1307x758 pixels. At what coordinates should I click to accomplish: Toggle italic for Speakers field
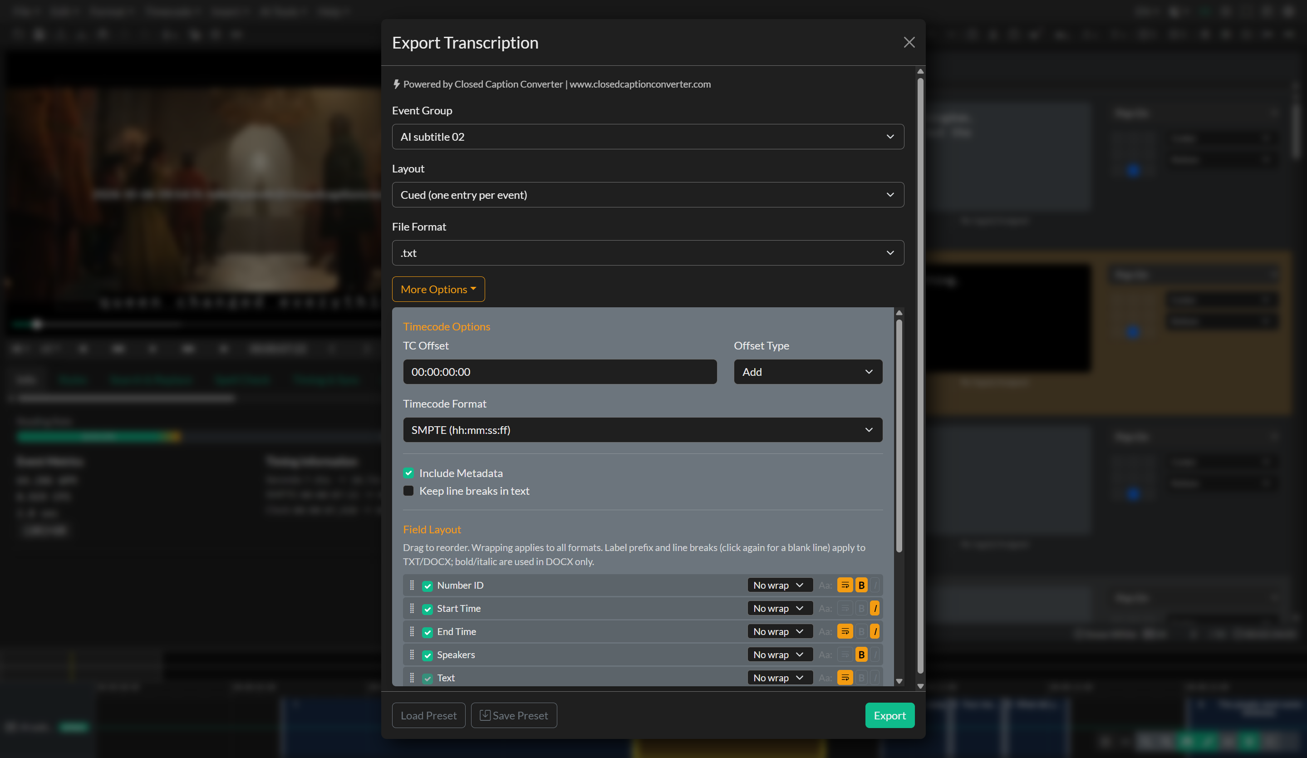(875, 655)
